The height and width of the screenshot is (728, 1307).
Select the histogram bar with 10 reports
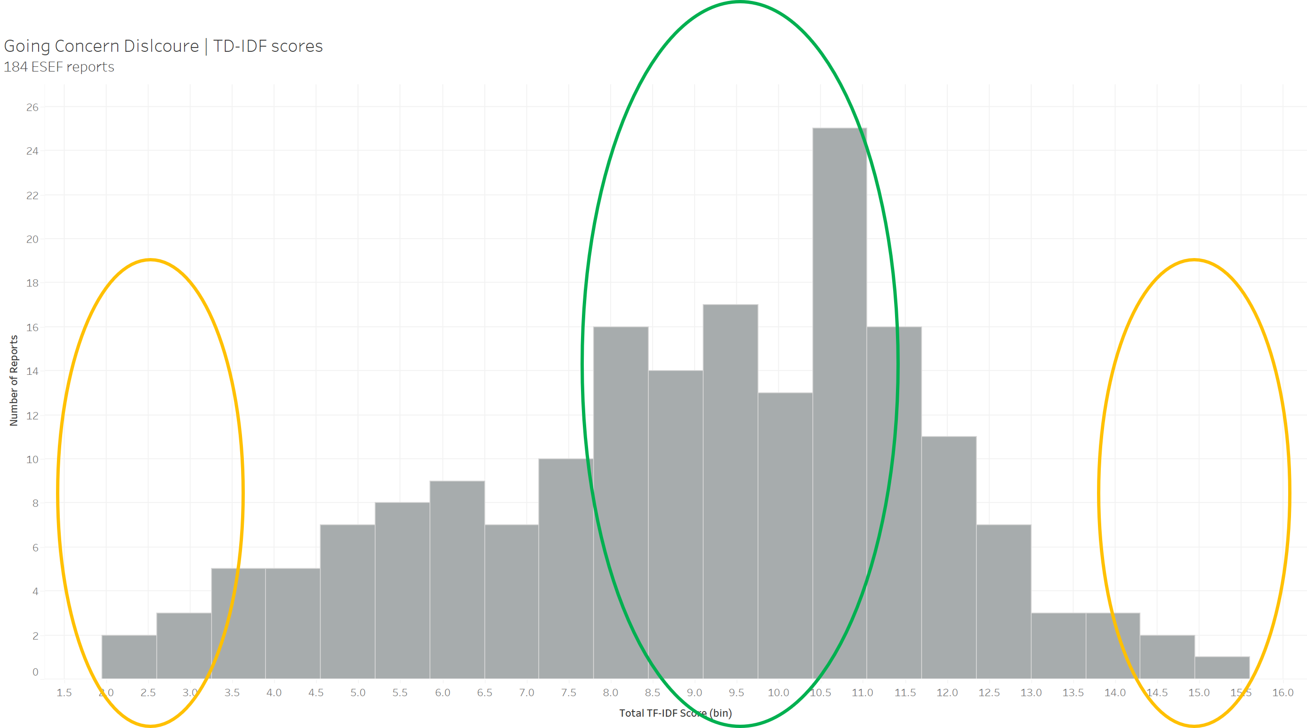(x=566, y=569)
